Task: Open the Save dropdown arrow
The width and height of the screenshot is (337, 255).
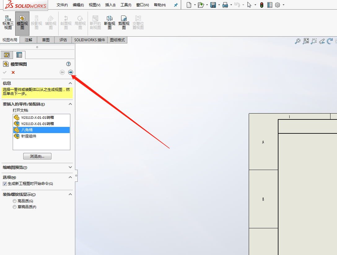Action: [219, 5]
